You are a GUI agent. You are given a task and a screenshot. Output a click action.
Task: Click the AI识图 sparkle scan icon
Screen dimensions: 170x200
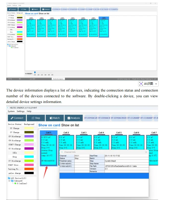point(141,84)
